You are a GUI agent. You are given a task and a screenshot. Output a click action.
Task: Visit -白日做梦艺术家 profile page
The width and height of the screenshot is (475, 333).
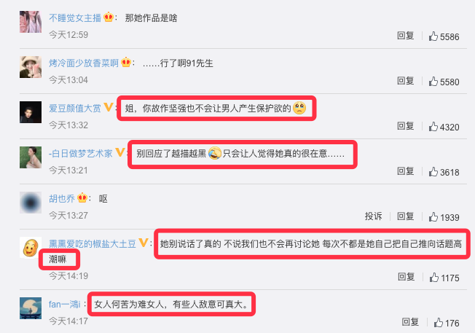coord(81,153)
